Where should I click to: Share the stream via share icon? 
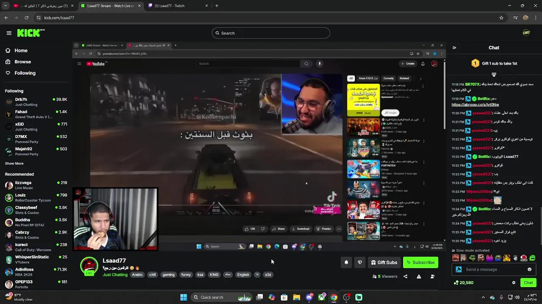pyautogui.click(x=405, y=277)
